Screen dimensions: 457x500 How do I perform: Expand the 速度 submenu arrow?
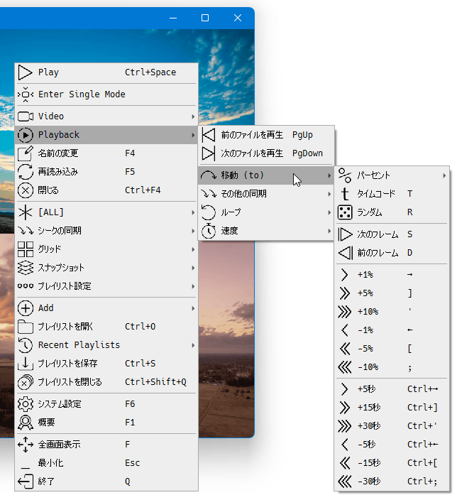[329, 231]
